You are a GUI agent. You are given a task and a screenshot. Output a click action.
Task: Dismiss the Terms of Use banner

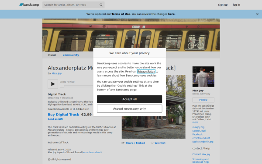point(257,14)
